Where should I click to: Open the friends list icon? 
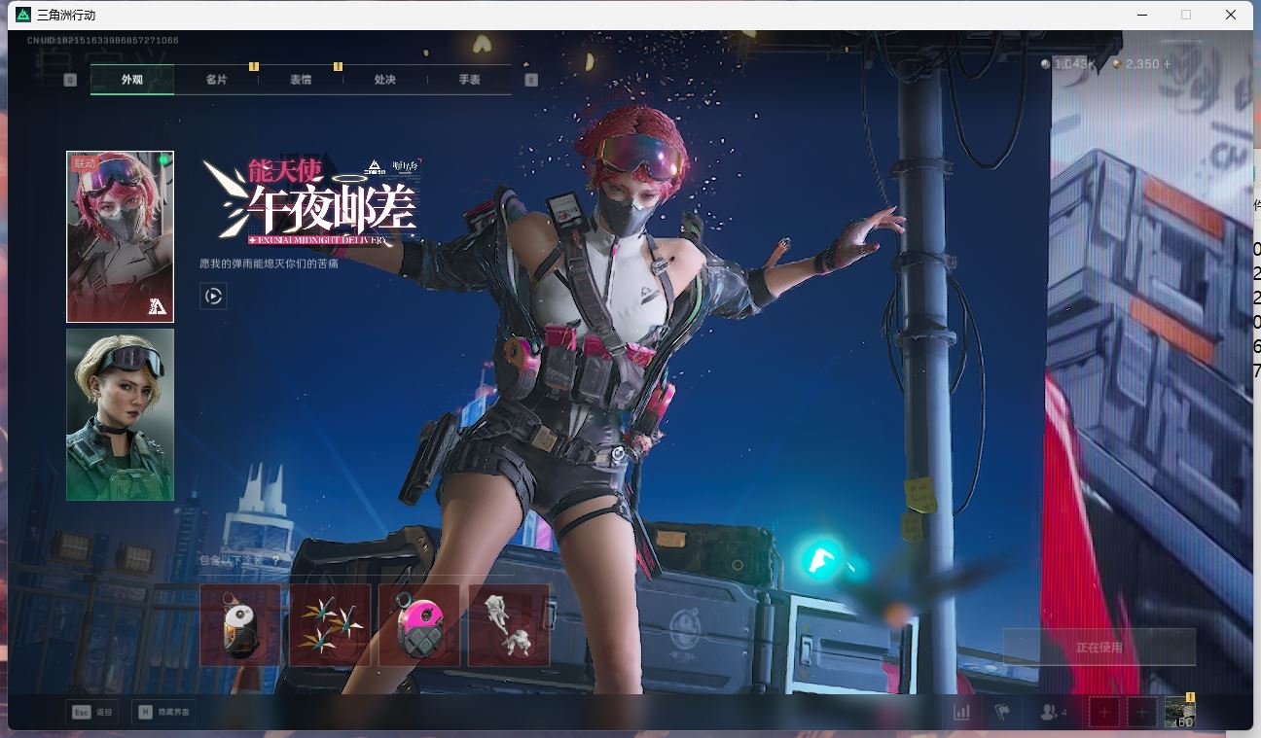[1050, 712]
